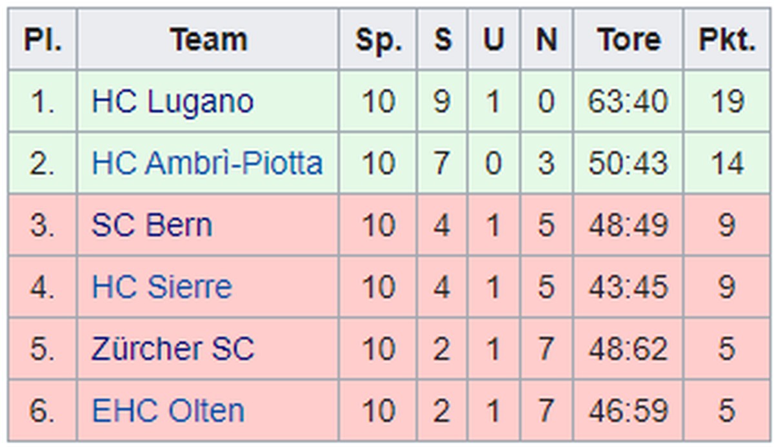This screenshot has width=774, height=447.
Task: Open the EHC Olten team link
Action: point(168,411)
